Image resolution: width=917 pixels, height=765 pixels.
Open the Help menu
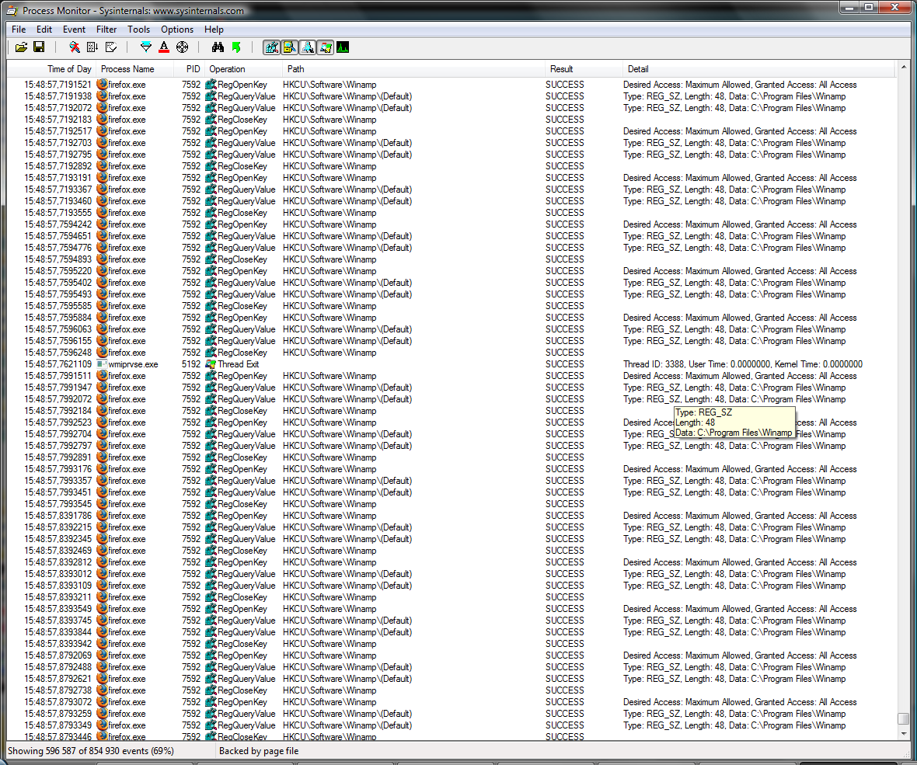coord(214,30)
